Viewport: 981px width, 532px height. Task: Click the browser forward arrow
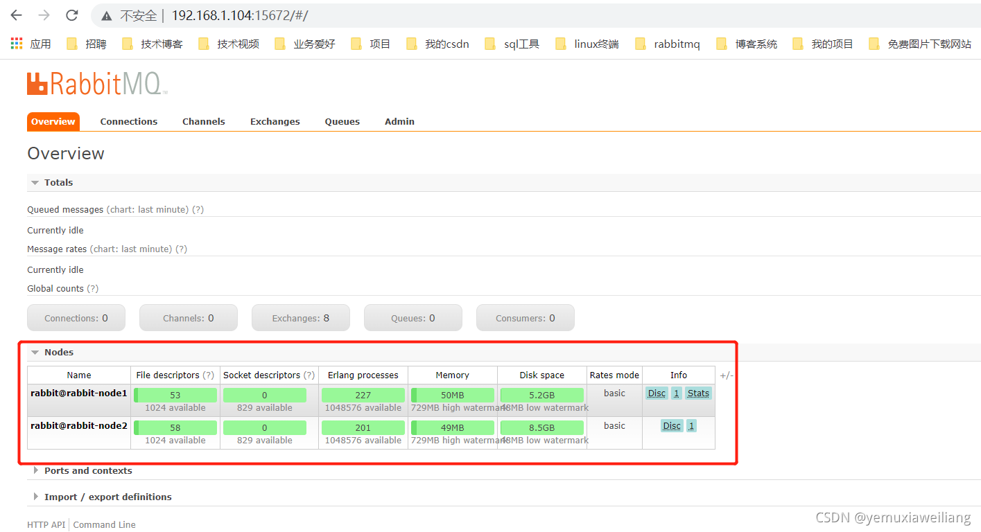click(44, 15)
